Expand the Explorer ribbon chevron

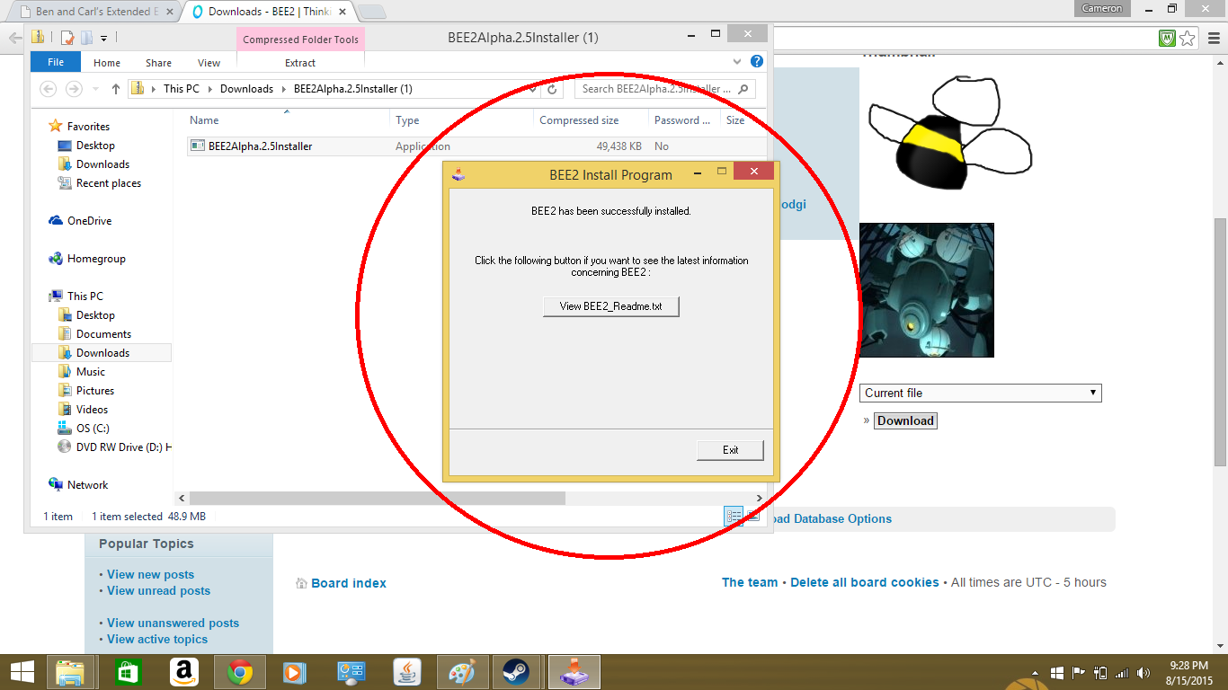pyautogui.click(x=737, y=62)
